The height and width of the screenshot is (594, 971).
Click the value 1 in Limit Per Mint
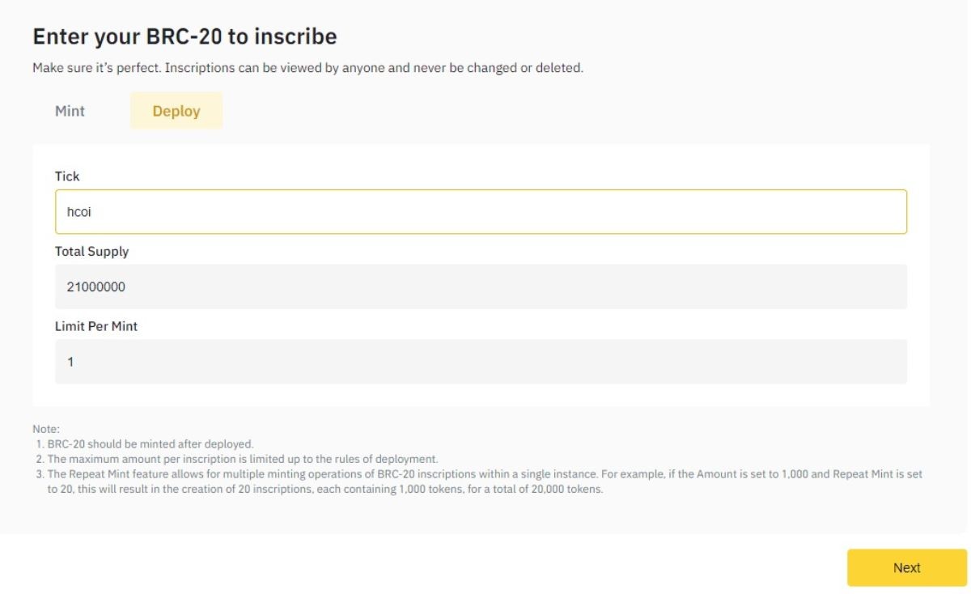[70, 362]
